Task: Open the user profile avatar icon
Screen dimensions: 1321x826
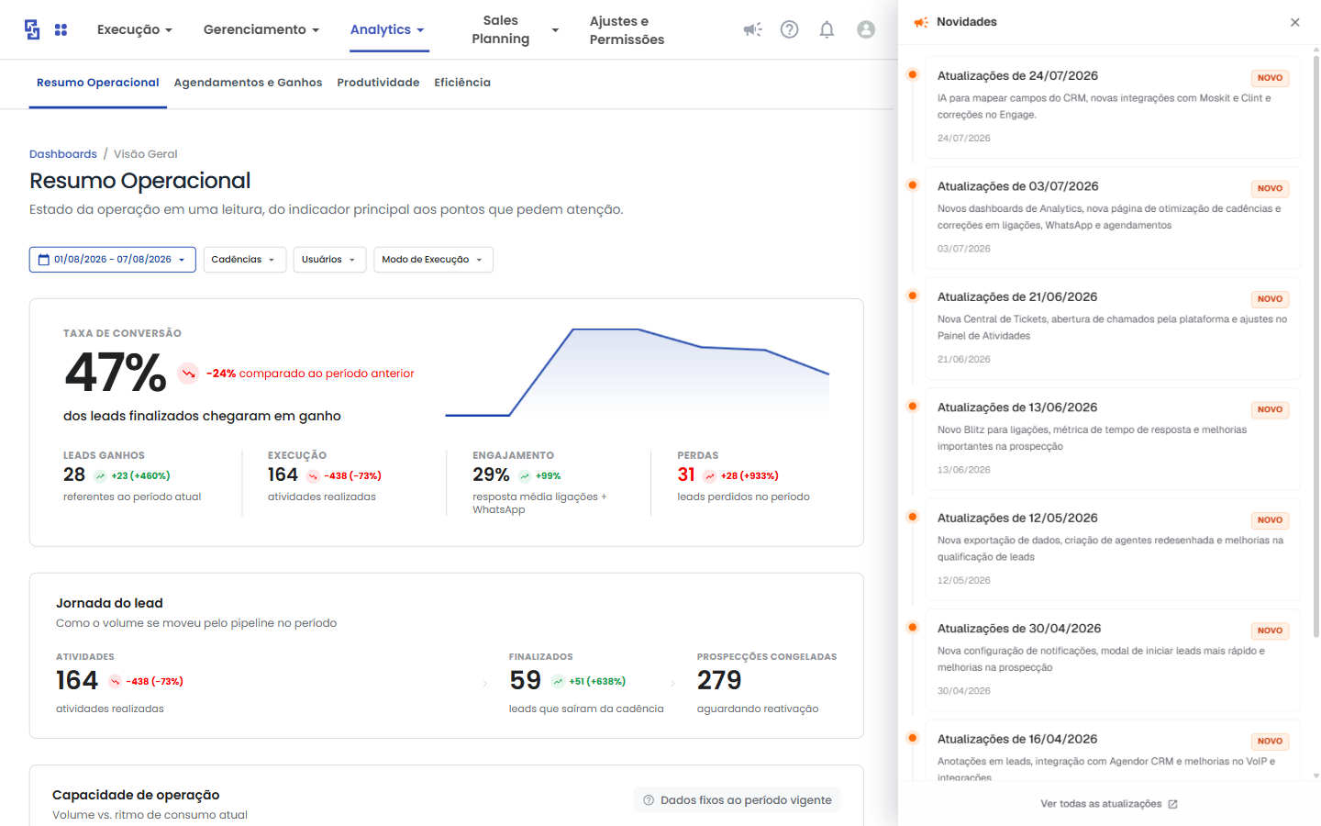Action: [866, 29]
